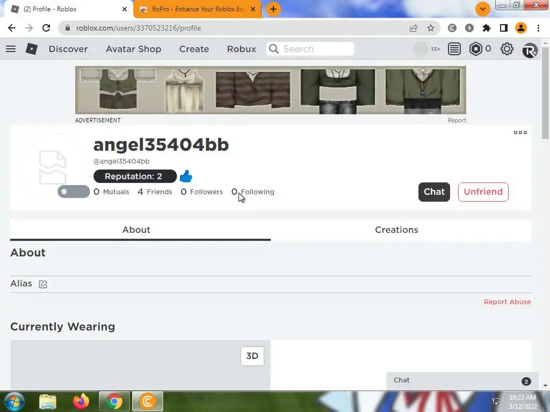Go forward with the browser arrow
Screen dimensions: 550x412
click(29, 28)
